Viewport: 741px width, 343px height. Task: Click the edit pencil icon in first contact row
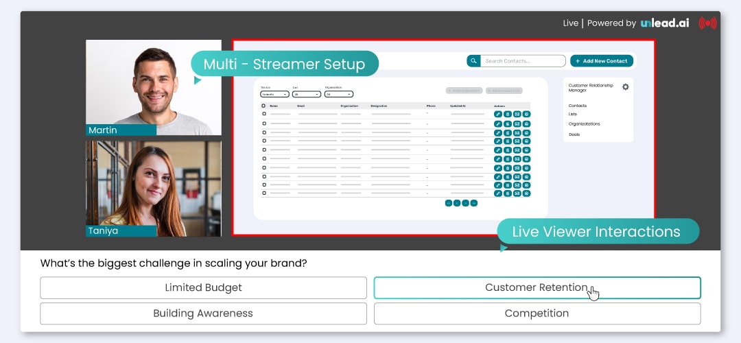pyautogui.click(x=498, y=114)
